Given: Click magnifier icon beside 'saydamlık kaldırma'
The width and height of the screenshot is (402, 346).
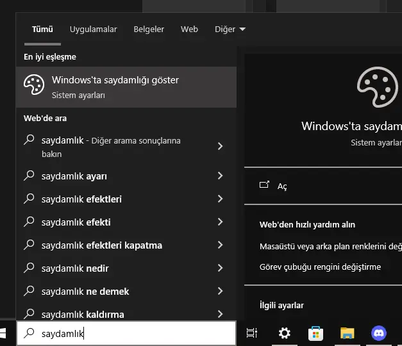Looking at the screenshot, I should click(29, 314).
